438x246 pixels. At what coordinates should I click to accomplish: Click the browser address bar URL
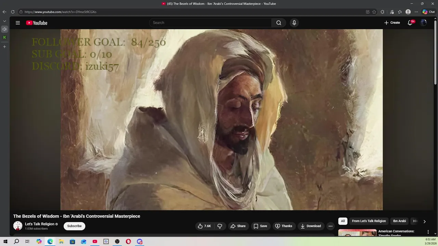pyautogui.click(x=60, y=12)
